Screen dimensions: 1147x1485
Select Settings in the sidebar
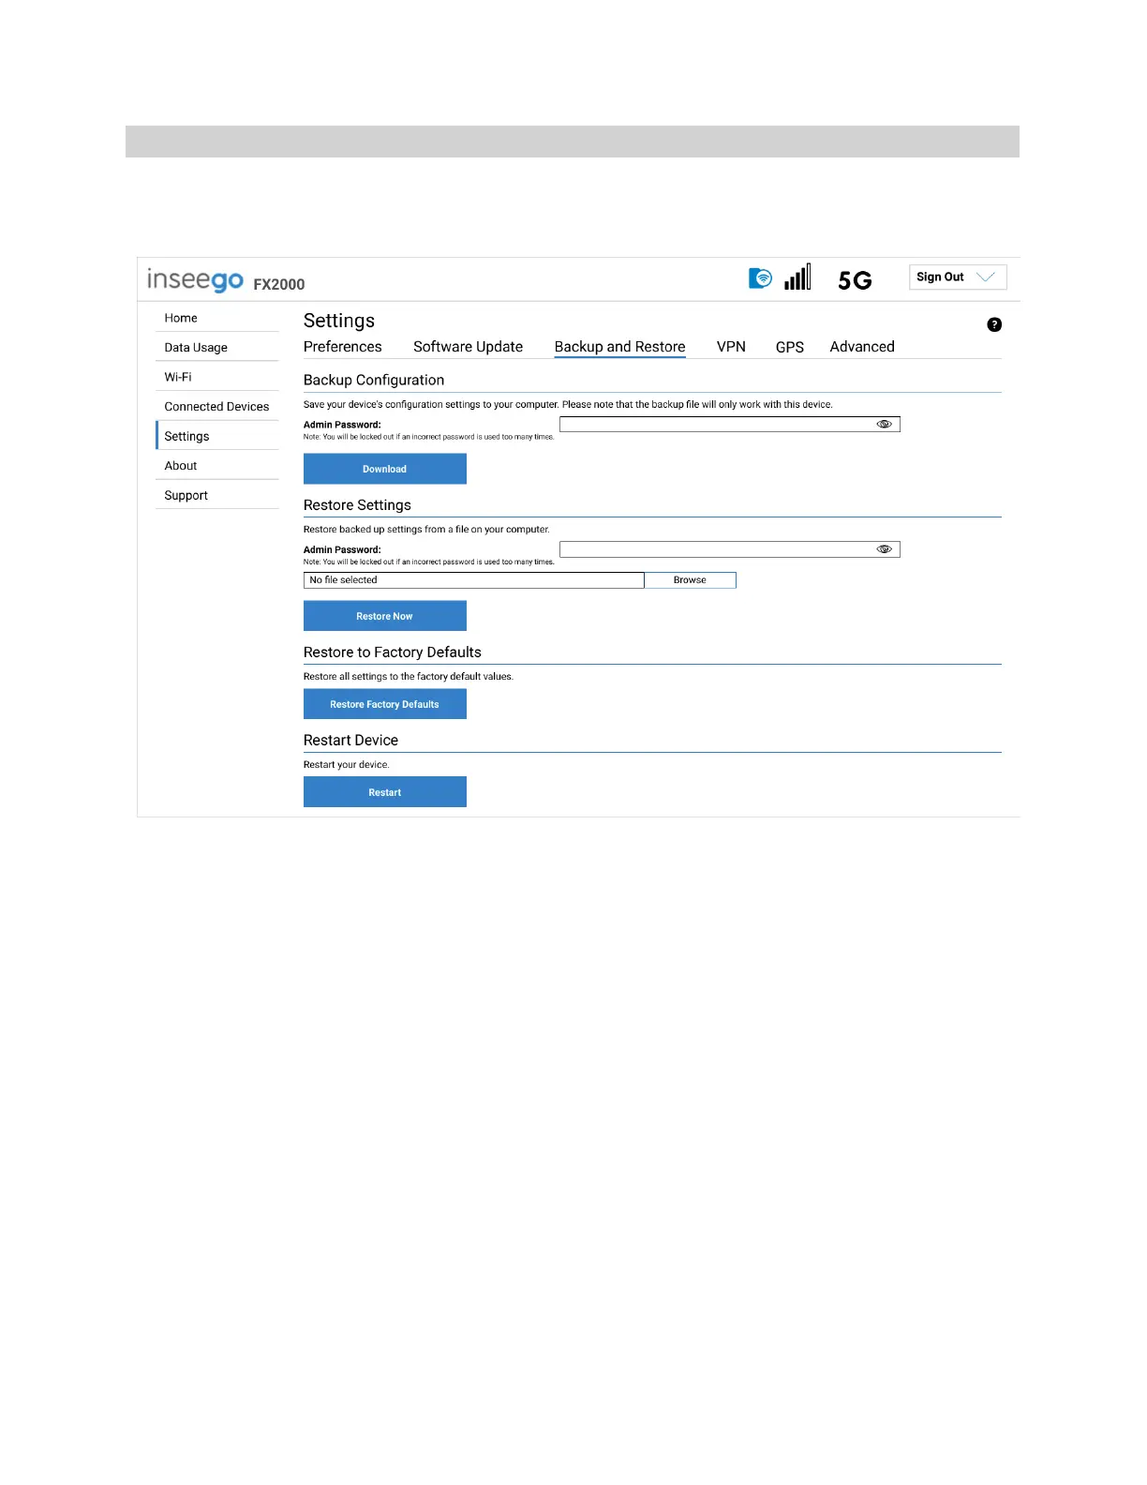[x=217, y=436]
